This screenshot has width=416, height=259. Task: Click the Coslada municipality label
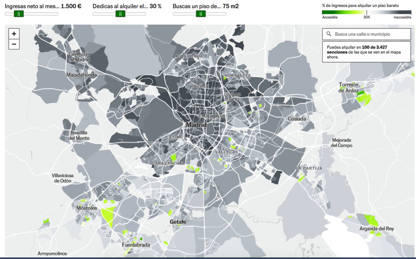(296, 119)
